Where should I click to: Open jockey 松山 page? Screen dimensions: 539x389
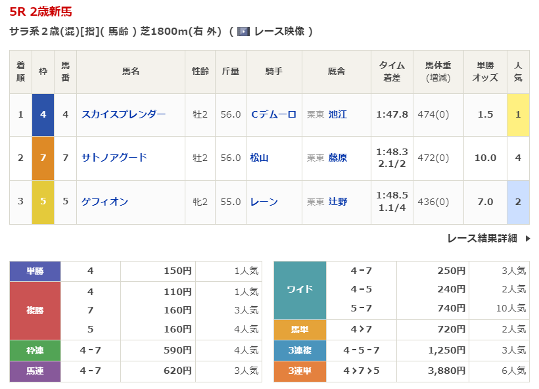tap(260, 158)
